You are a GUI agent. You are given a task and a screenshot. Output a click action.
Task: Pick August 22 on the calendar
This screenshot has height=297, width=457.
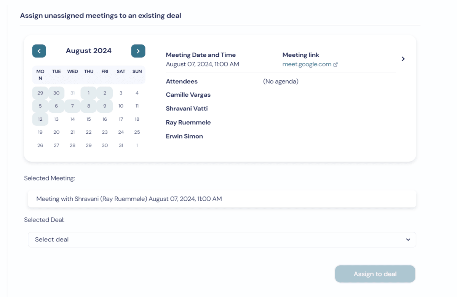pyautogui.click(x=89, y=132)
